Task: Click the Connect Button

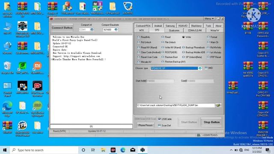Action: pos(62,27)
